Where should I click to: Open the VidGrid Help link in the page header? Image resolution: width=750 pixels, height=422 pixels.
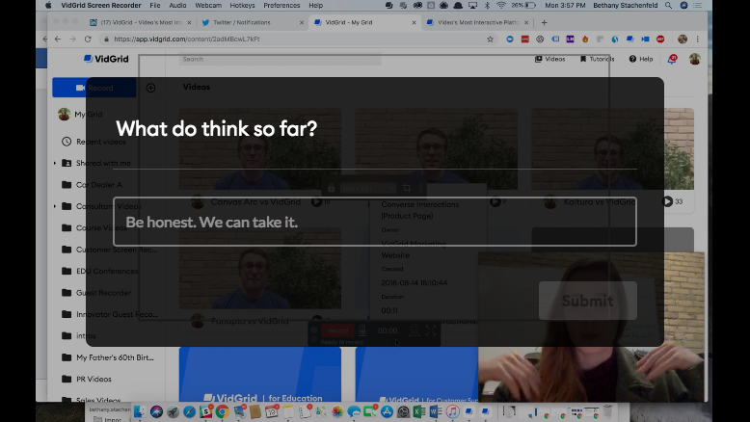coord(641,59)
